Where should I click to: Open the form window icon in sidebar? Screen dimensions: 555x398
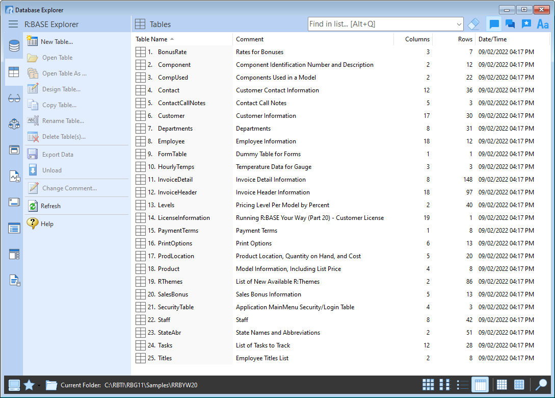click(x=14, y=150)
